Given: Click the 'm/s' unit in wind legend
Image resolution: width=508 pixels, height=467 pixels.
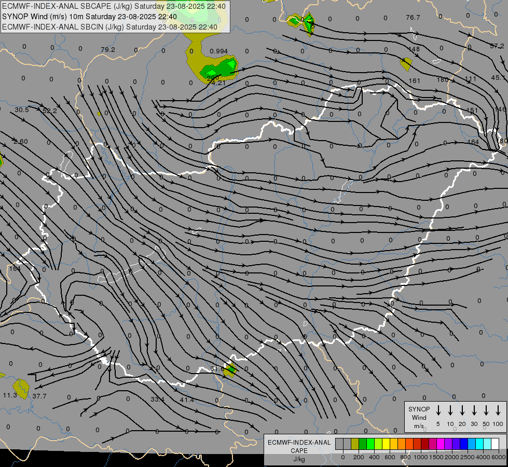Looking at the screenshot, I should (419, 426).
